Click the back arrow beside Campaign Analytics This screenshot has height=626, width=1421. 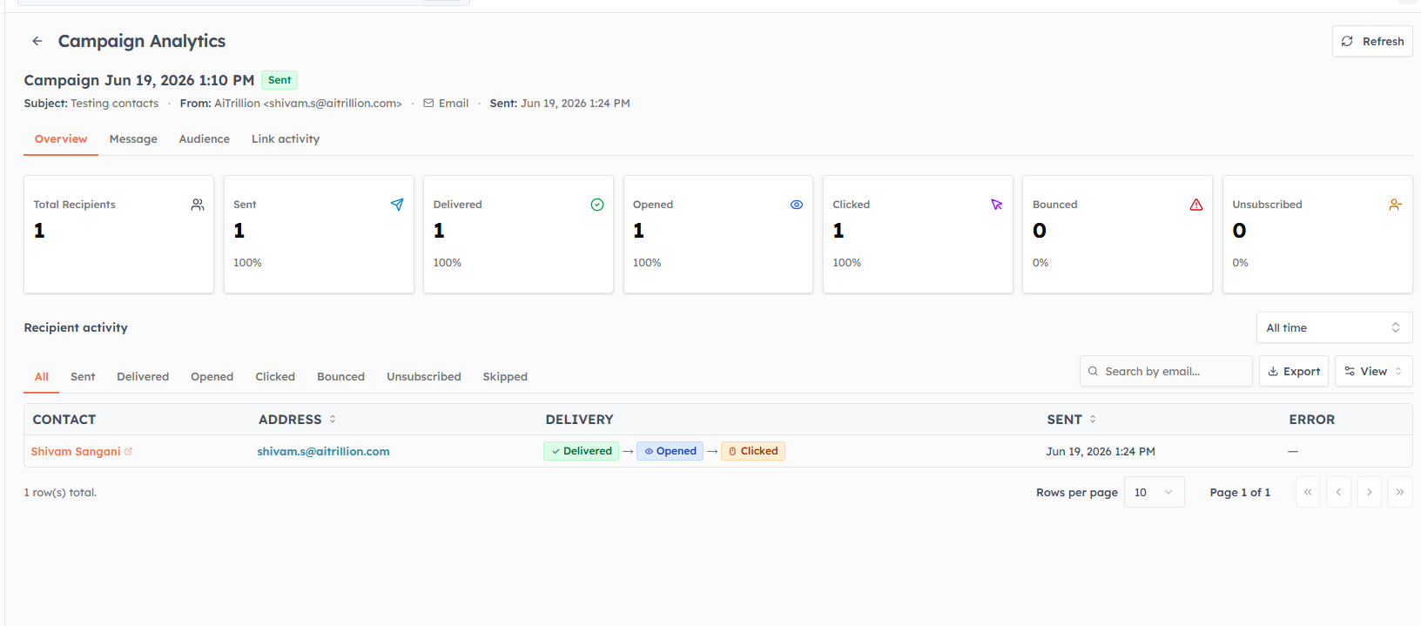pyautogui.click(x=37, y=41)
